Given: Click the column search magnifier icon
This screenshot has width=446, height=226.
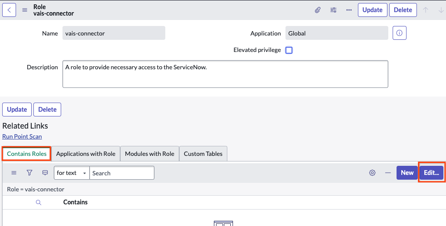Looking at the screenshot, I should pos(39,202).
